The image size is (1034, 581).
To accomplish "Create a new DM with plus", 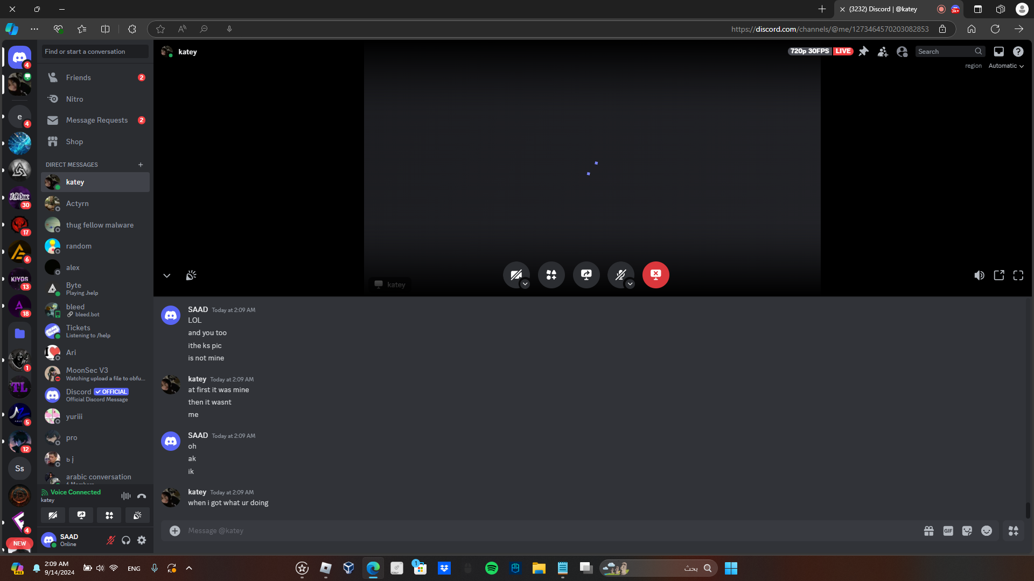I will point(141,165).
